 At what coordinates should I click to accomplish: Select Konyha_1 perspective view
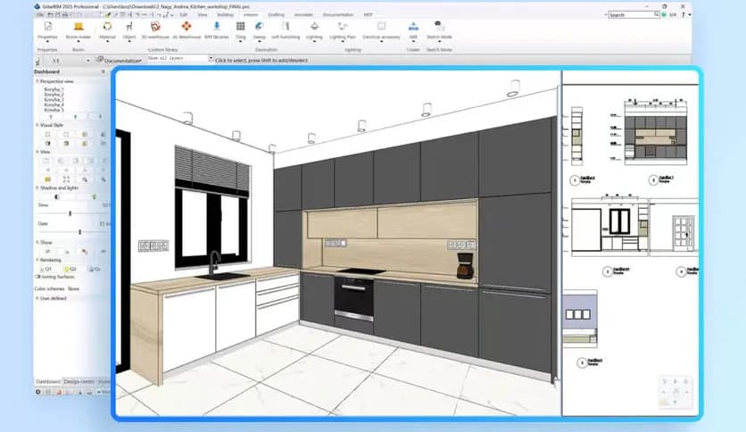(x=54, y=89)
